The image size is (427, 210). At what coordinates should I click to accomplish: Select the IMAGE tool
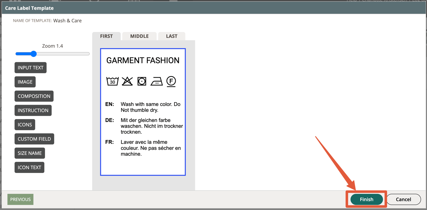coord(25,82)
